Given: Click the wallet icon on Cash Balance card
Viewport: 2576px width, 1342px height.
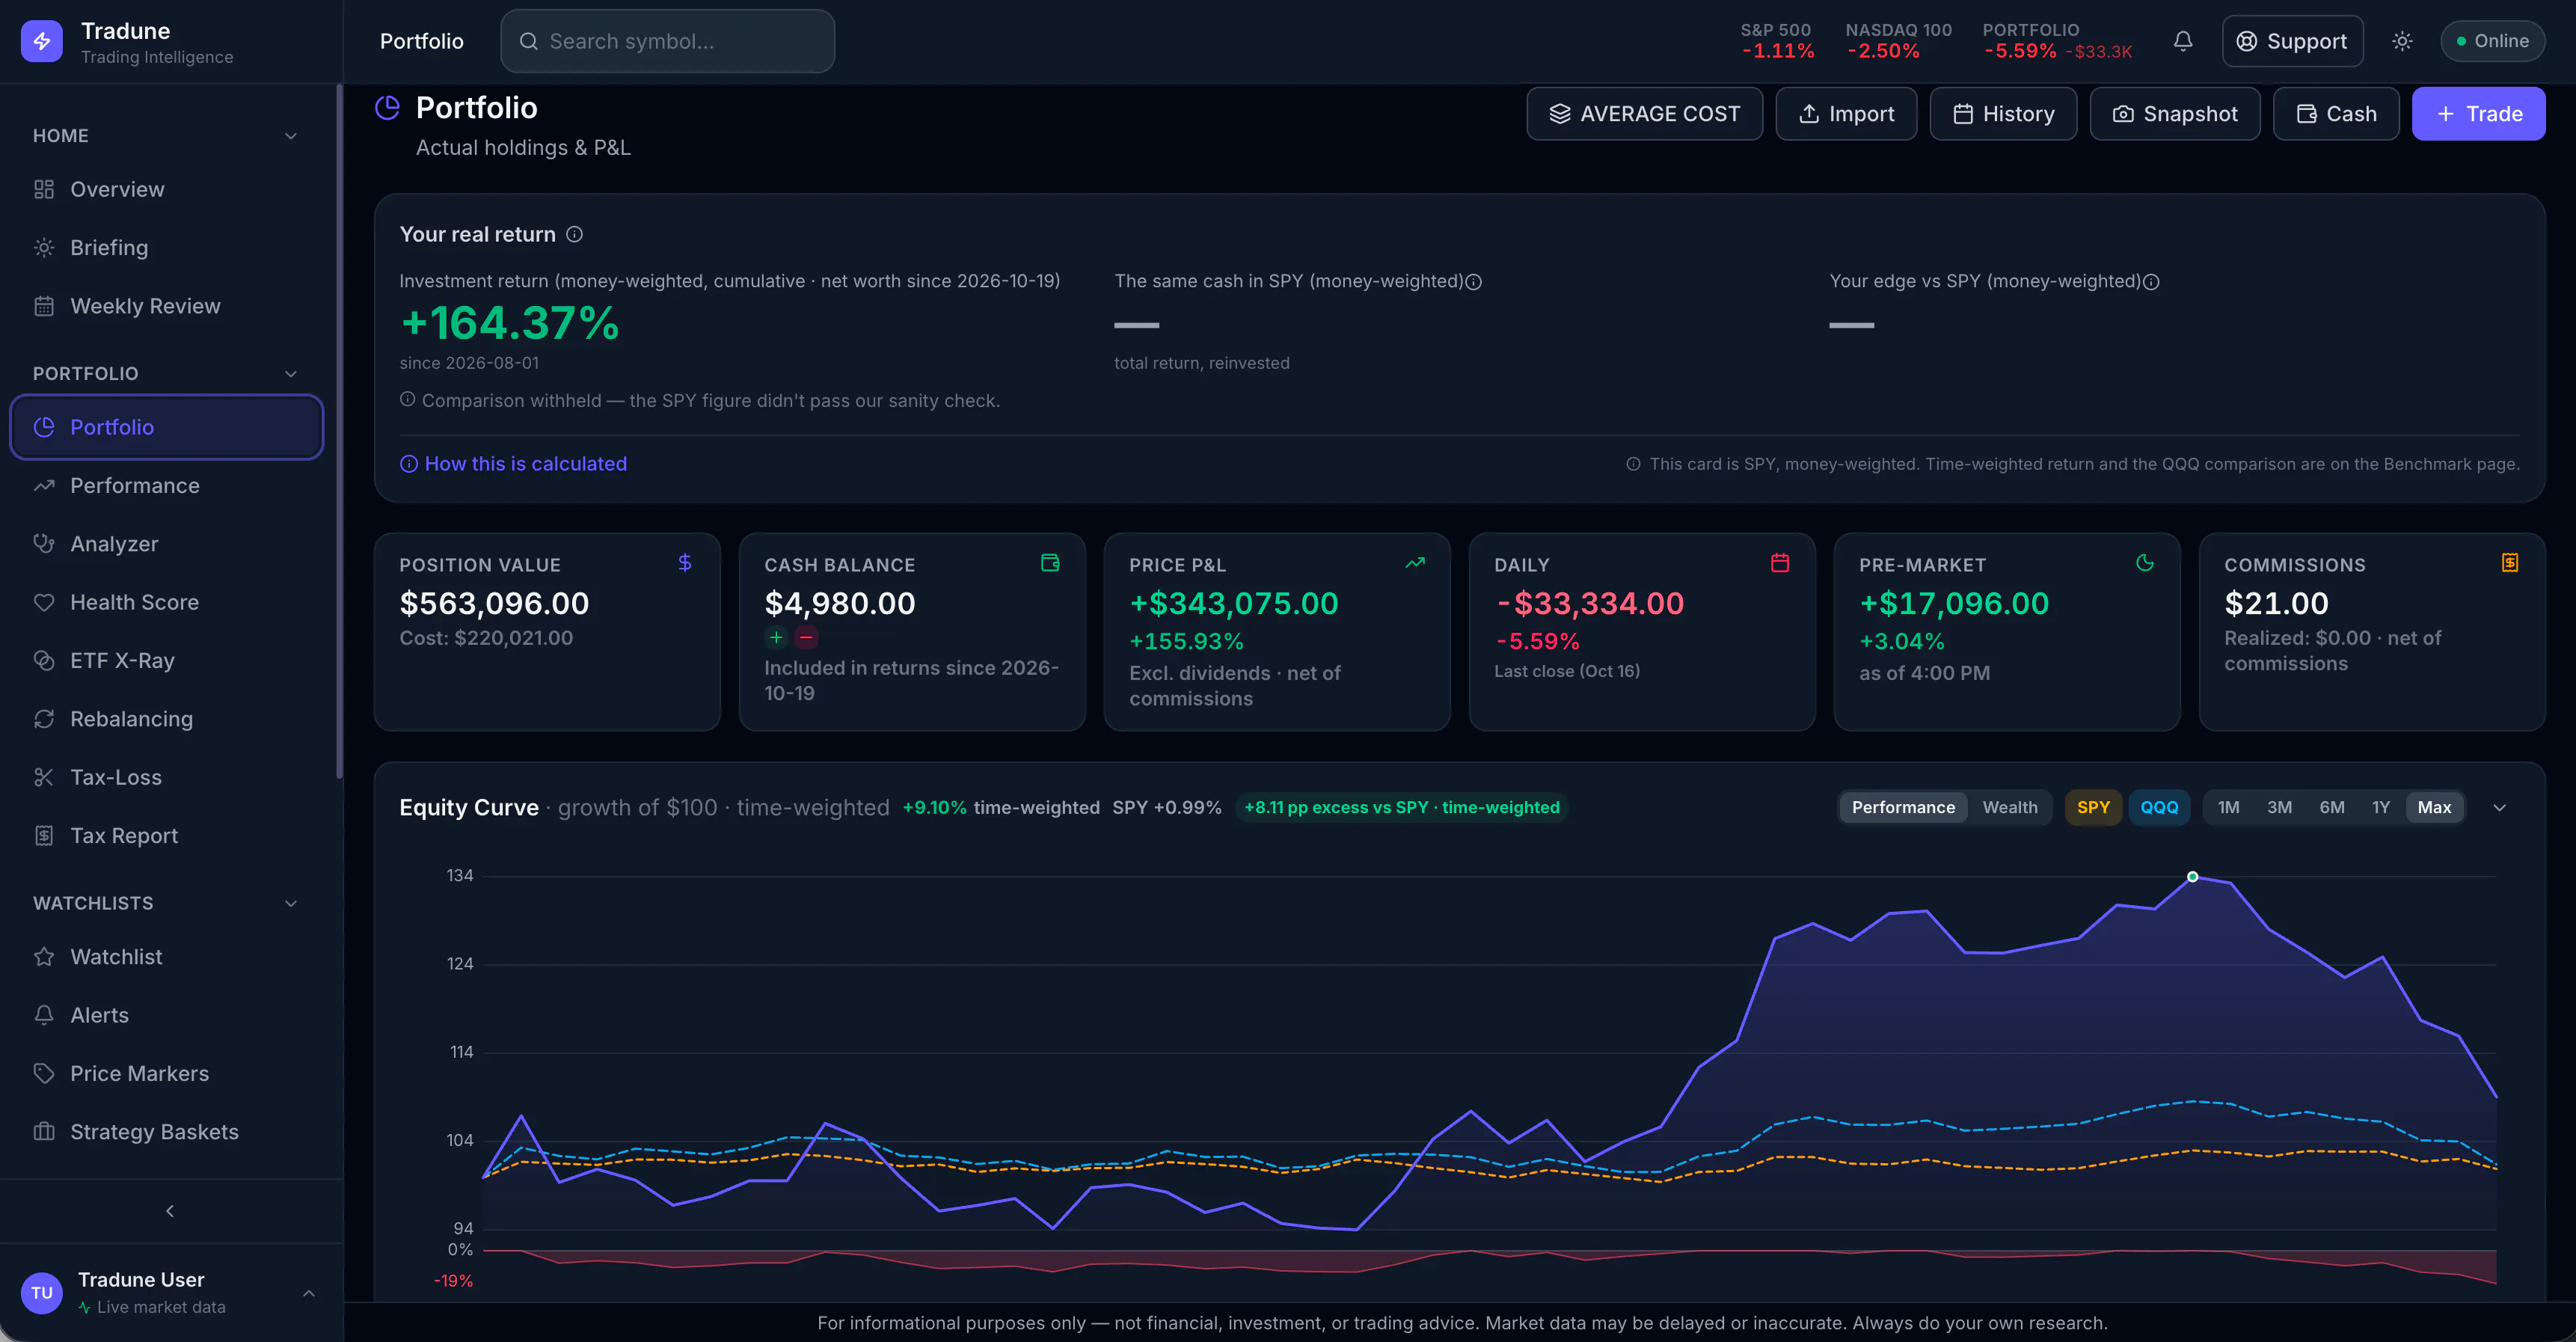Looking at the screenshot, I should (1050, 563).
